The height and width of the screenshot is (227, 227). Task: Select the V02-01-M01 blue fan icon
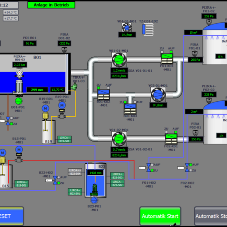click(158, 94)
